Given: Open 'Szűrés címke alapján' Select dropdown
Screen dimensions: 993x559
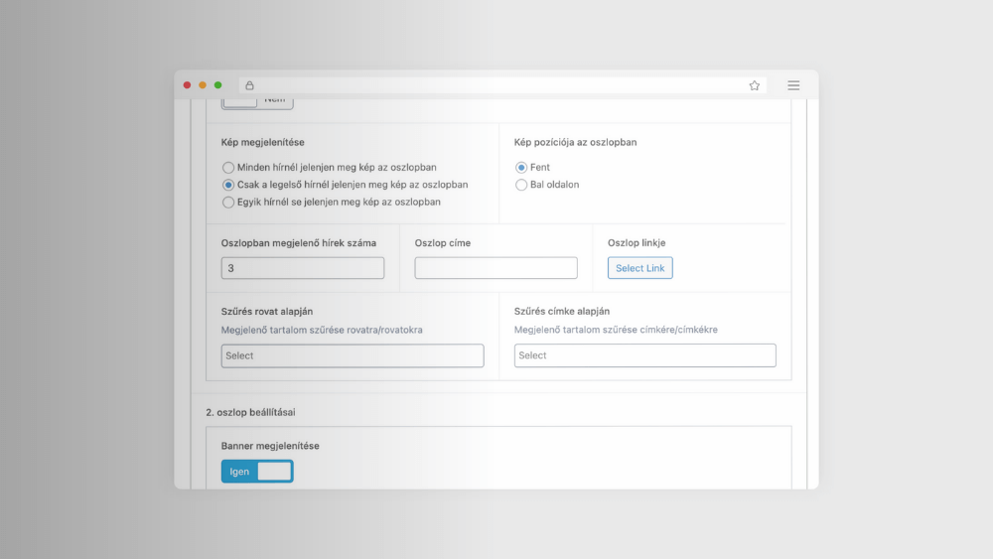Looking at the screenshot, I should click(x=644, y=355).
